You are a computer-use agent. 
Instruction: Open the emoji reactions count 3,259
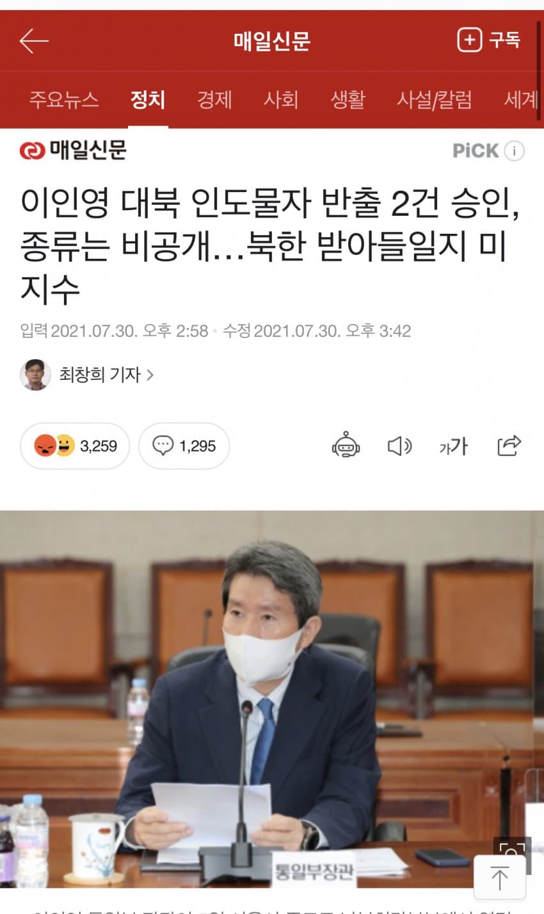[x=75, y=446]
